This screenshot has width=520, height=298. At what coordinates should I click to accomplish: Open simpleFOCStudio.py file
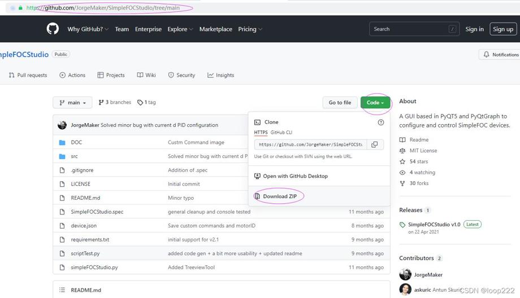click(x=94, y=268)
